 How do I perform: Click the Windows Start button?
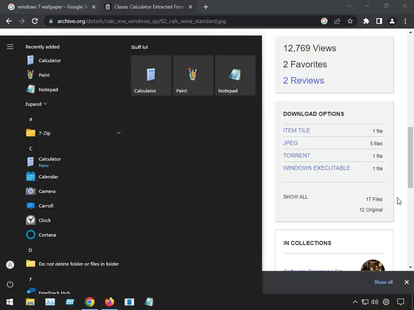click(10, 302)
